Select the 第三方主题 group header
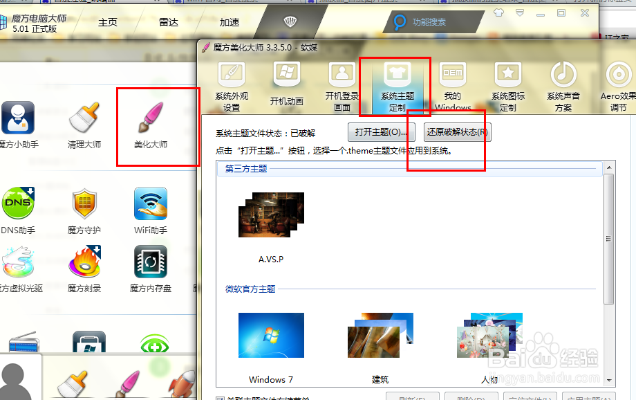 [x=410, y=169]
